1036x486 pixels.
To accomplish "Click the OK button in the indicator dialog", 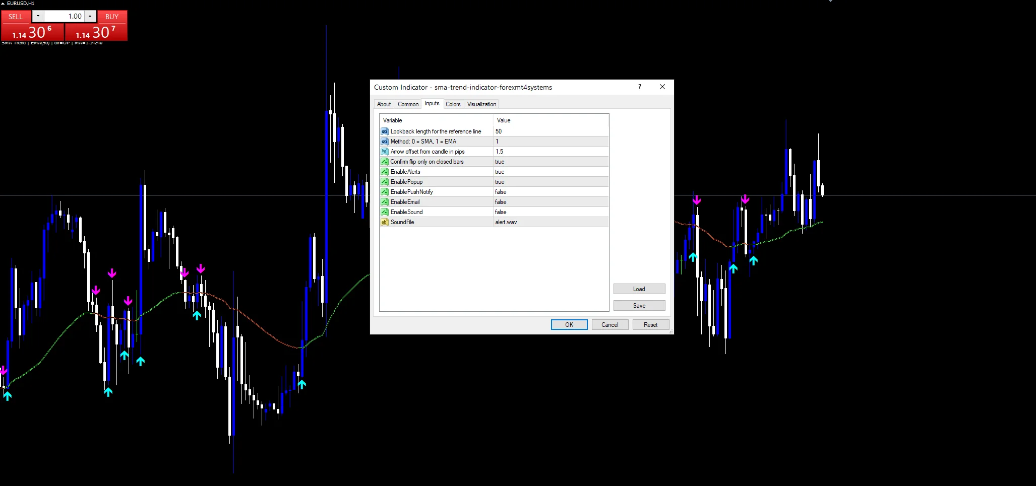I will coord(569,325).
